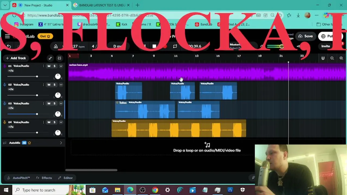Image resolution: width=347 pixels, height=195 pixels.
Task: Solo track 04 Voice/Audio
Action: [x=54, y=122]
